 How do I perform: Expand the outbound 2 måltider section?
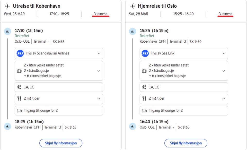[x=99, y=99]
